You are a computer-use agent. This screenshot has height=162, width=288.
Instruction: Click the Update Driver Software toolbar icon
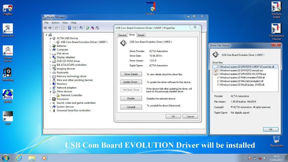pos(88,28)
